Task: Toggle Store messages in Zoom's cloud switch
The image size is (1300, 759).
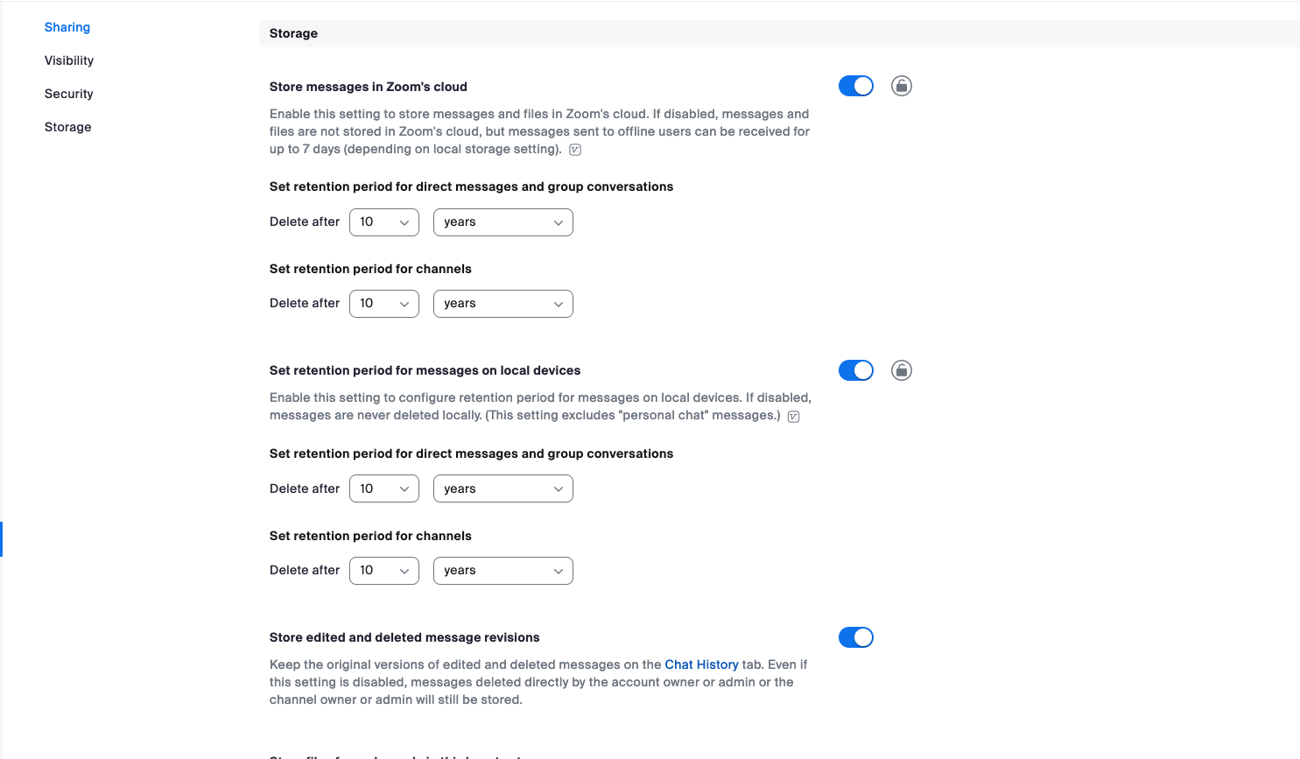Action: [x=856, y=86]
